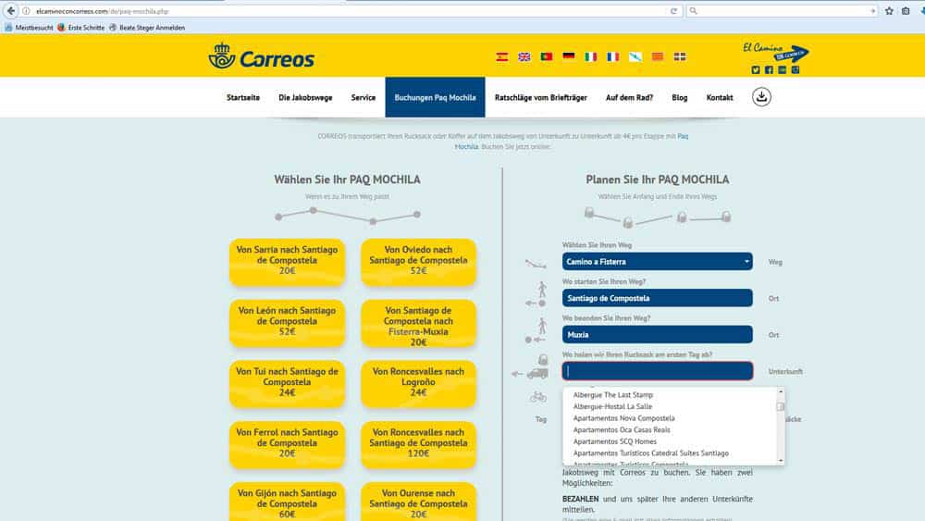
Task: Select the United Kingdom flag icon
Action: tap(524, 56)
